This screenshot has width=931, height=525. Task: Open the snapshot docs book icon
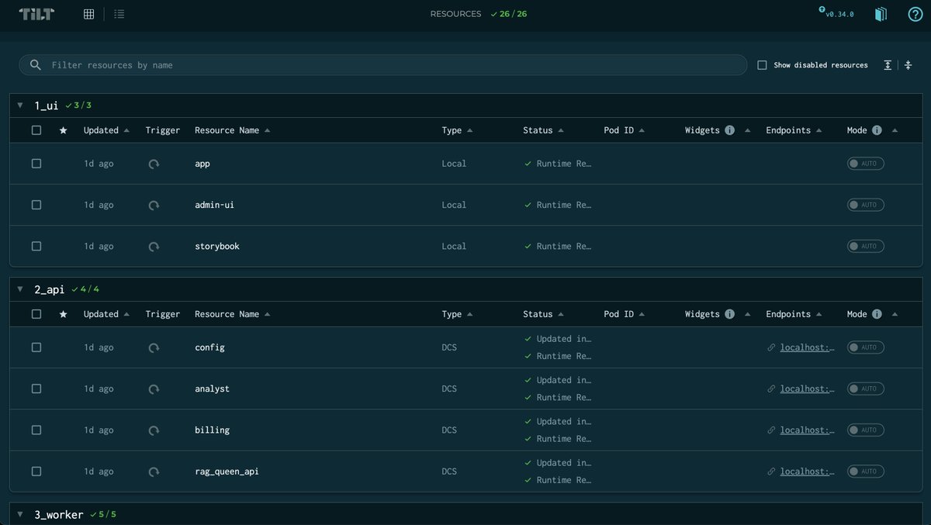(881, 14)
